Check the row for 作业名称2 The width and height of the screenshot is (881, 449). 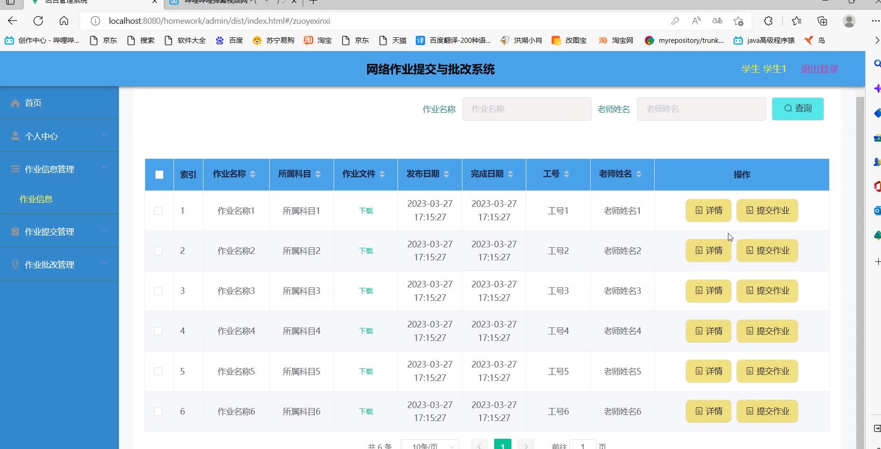pos(158,251)
